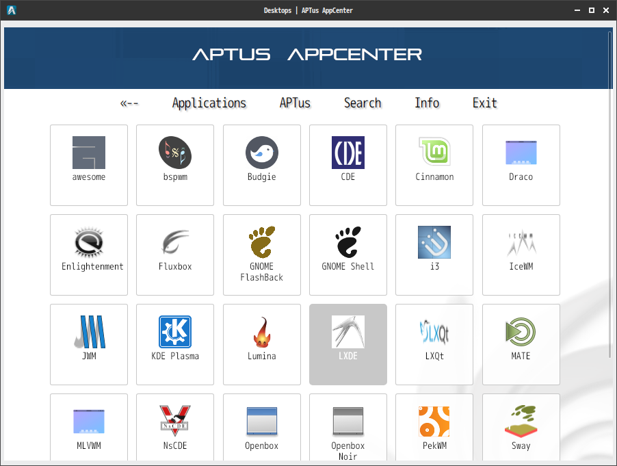
Task: Open the highlighted LXDE tile
Action: (348, 344)
